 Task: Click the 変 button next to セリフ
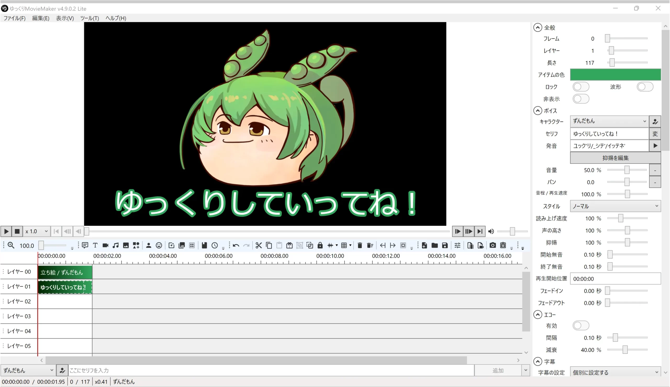tap(655, 134)
